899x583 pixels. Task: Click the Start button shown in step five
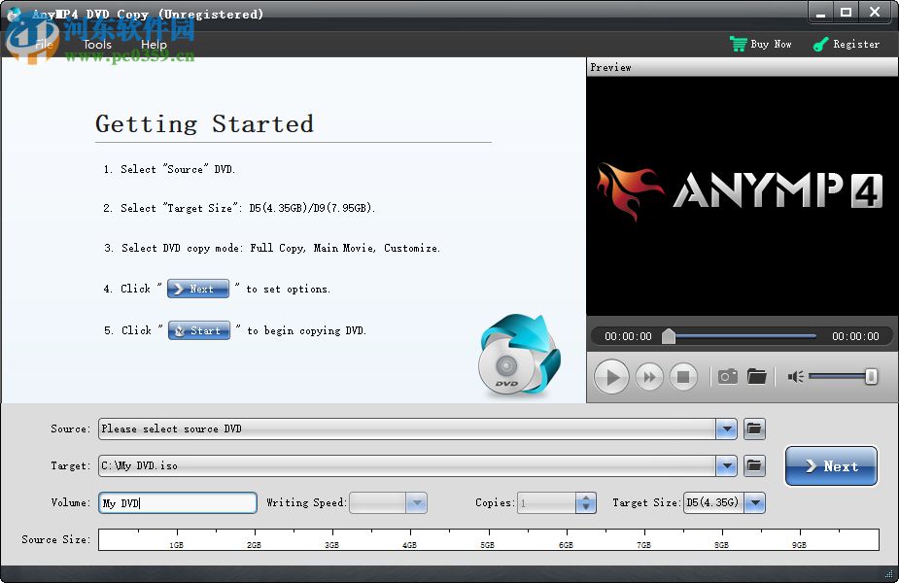(x=199, y=330)
